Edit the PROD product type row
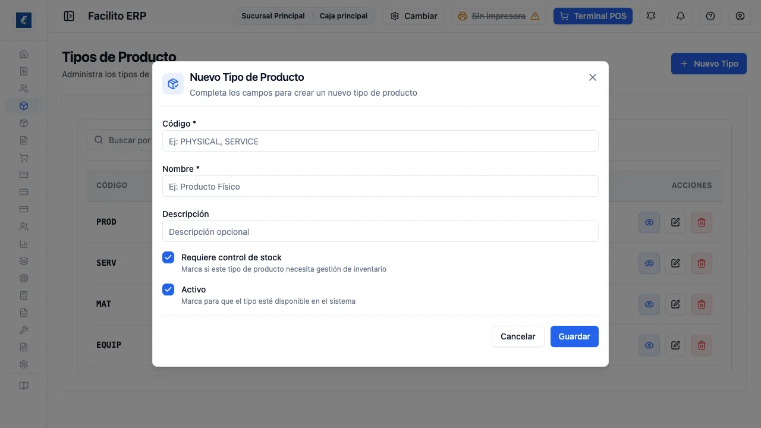This screenshot has height=428, width=761. pyautogui.click(x=675, y=222)
